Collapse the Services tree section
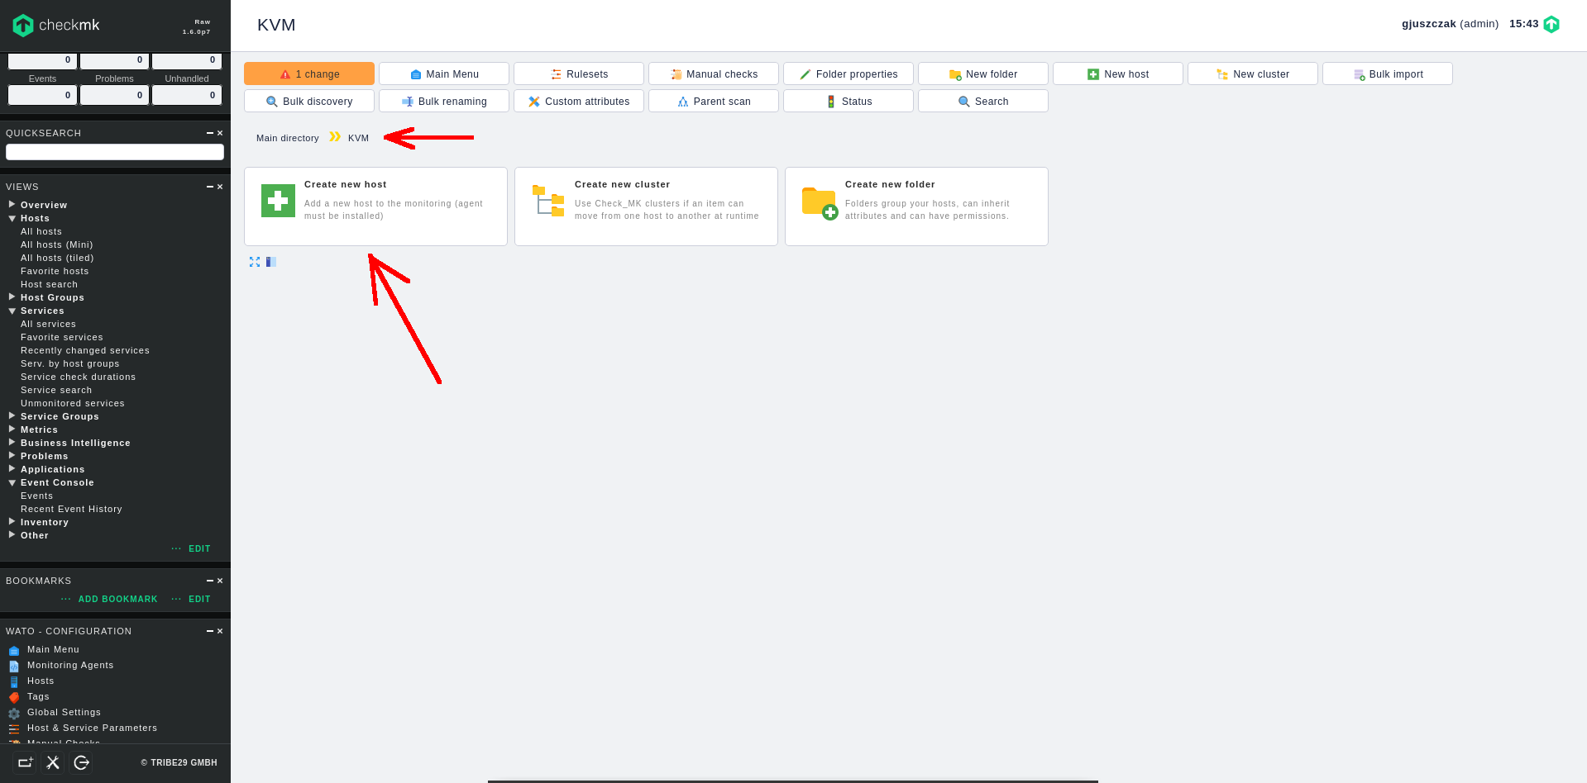 tap(12, 311)
